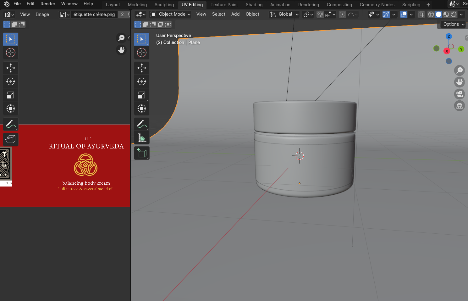
Task: Click the Blender logo menu
Action: 7,4
